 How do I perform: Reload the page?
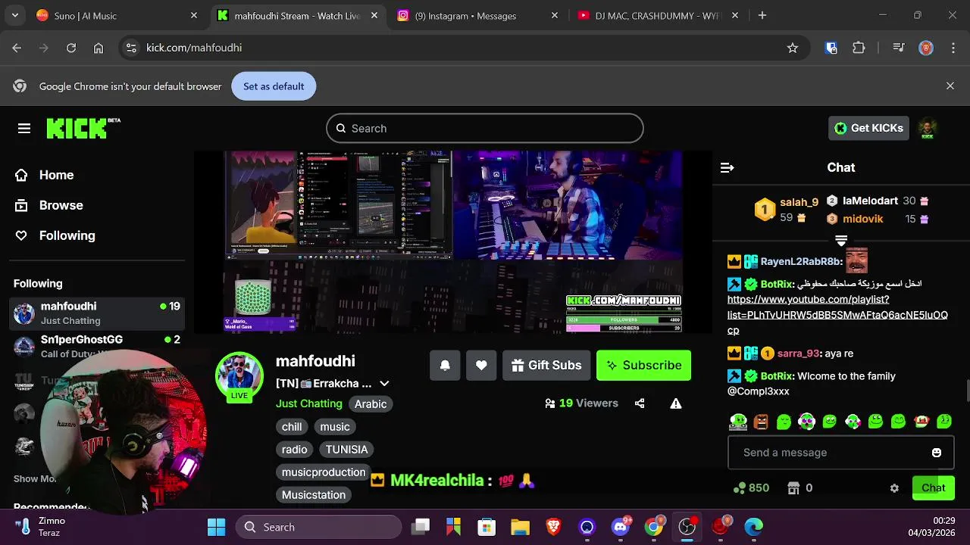pyautogui.click(x=71, y=48)
